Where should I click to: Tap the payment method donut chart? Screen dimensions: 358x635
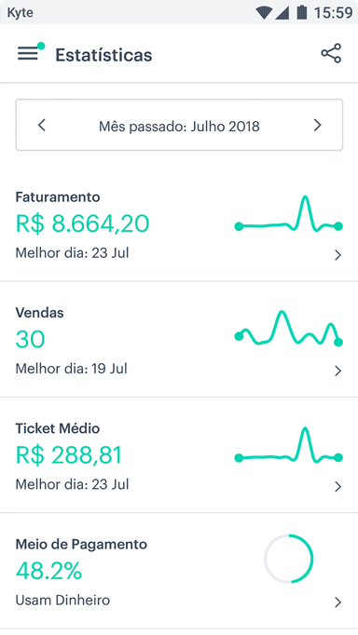[x=289, y=559]
